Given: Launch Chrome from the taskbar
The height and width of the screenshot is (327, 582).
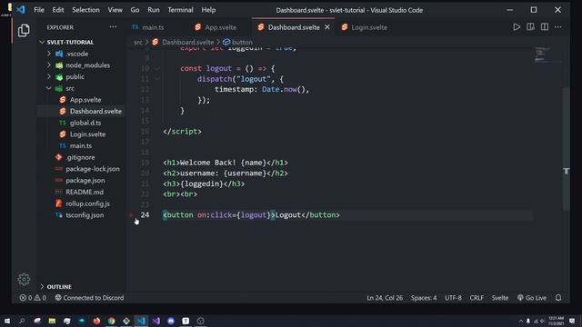Looking at the screenshot, I should [111, 321].
